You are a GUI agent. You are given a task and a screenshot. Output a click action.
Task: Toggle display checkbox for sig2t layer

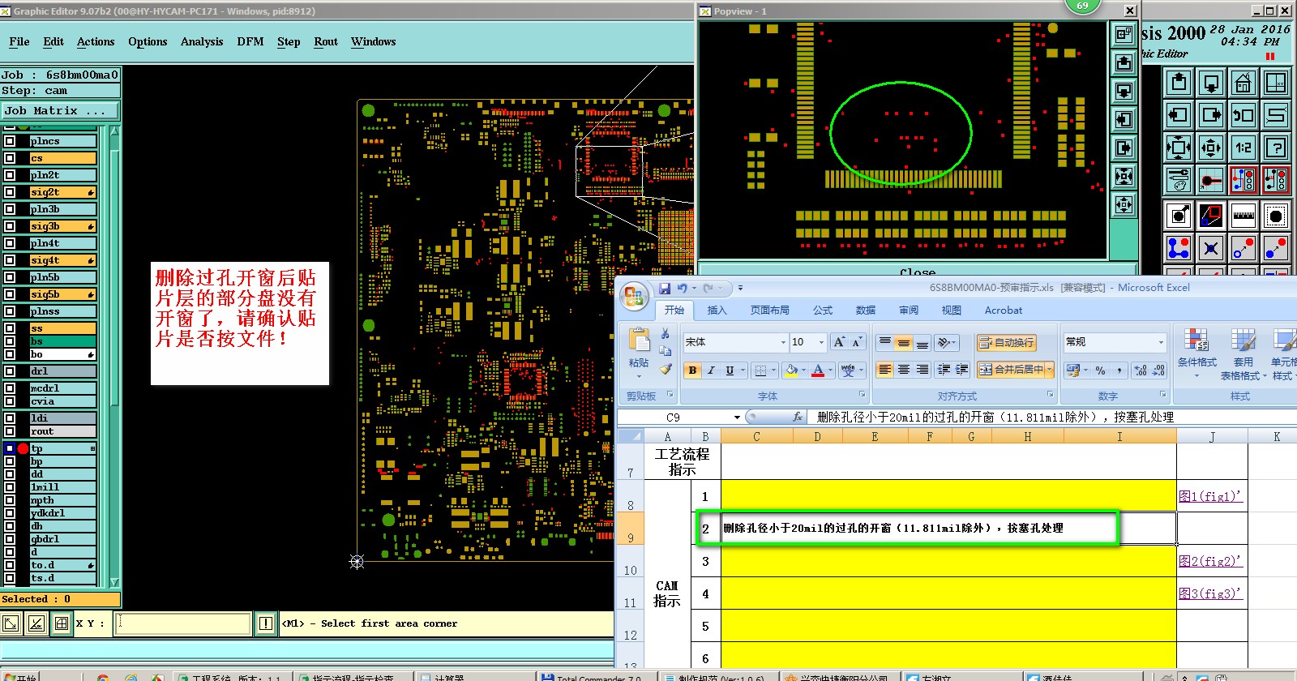coord(10,192)
